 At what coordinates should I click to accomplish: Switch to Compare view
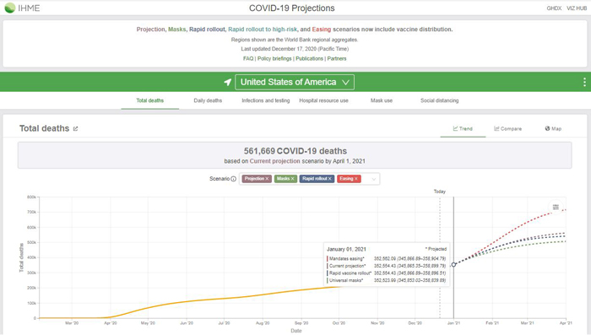point(507,128)
